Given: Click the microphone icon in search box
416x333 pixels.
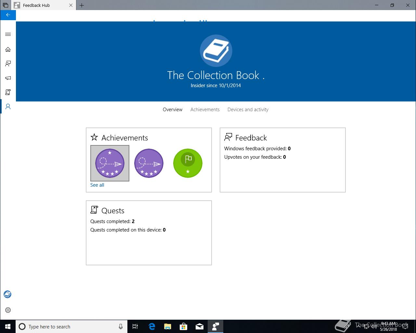Looking at the screenshot, I should 121,326.
